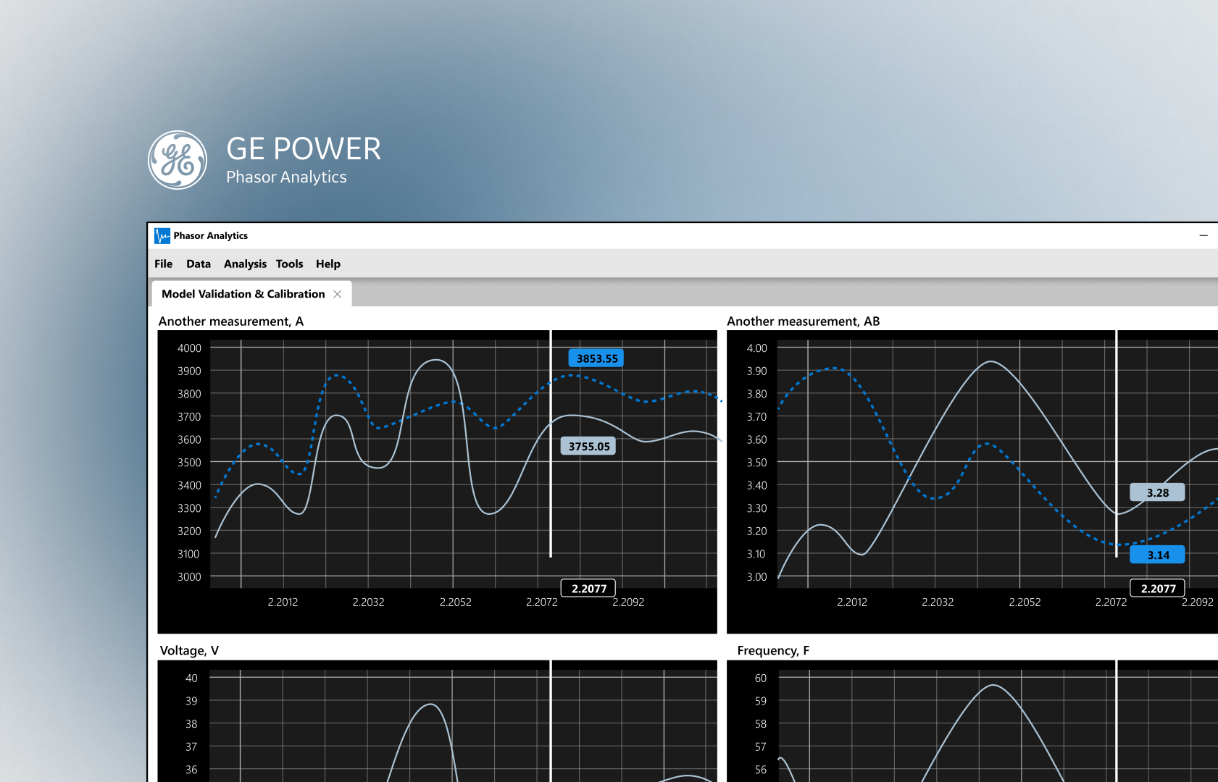Click the vertical cursor line in the Voltage chart
This screenshot has height=782, width=1218.
(551, 720)
